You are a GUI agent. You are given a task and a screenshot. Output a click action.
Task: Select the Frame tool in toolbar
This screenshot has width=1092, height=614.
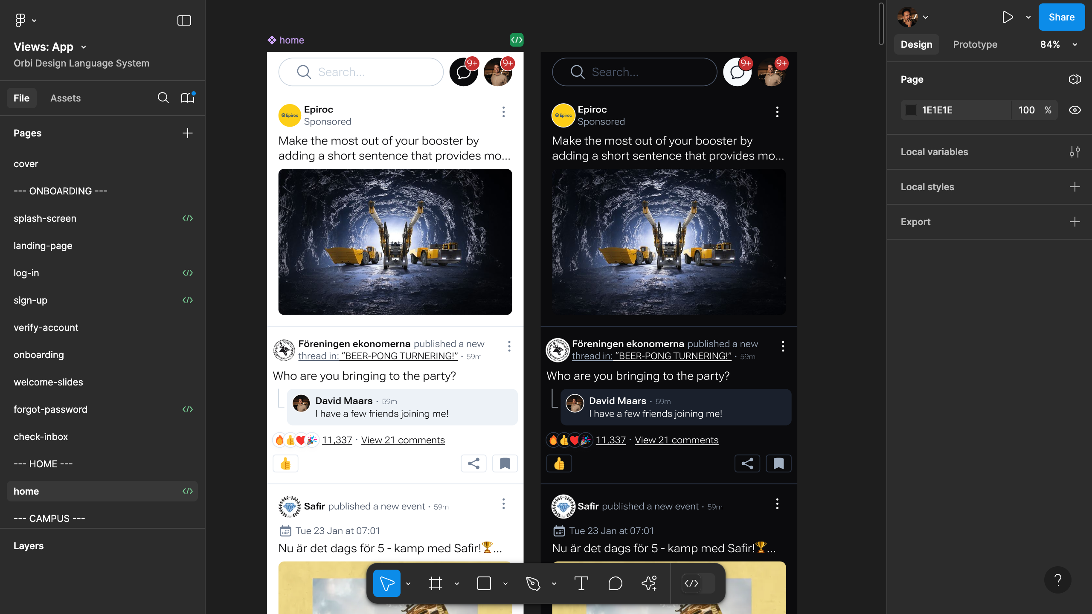[435, 583]
